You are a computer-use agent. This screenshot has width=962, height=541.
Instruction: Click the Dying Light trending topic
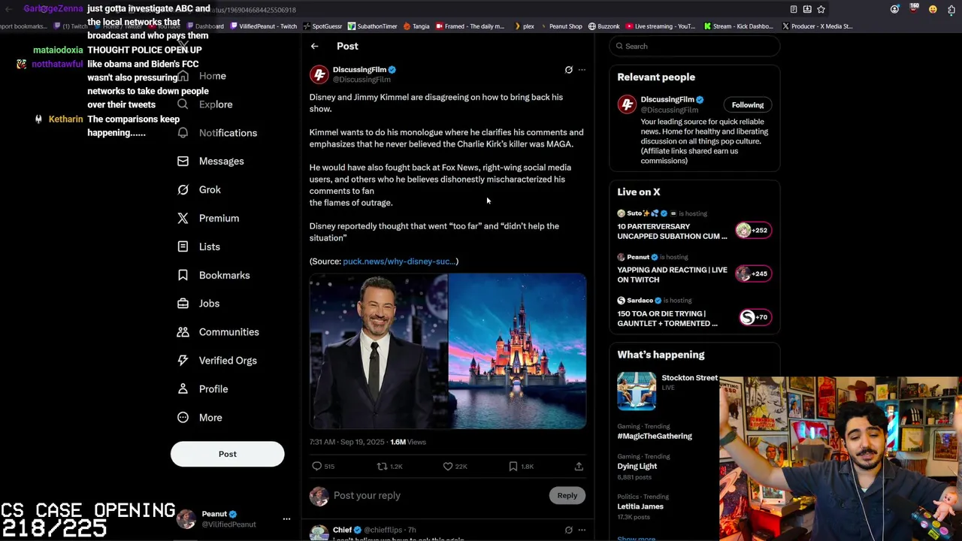point(637,466)
